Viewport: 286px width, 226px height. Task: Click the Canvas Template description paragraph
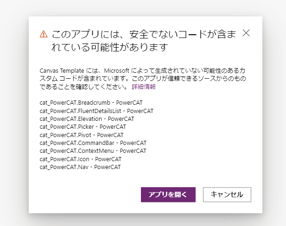[x=143, y=79]
